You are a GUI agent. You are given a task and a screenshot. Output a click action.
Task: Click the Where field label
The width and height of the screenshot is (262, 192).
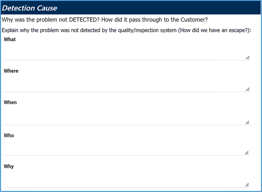pyautogui.click(x=11, y=71)
